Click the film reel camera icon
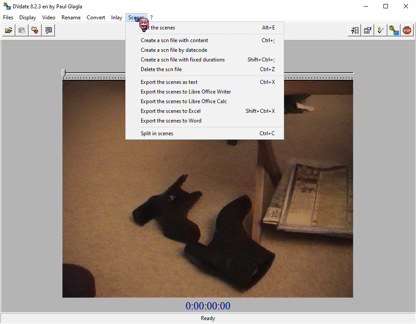The height and width of the screenshot is (324, 416). (394, 30)
